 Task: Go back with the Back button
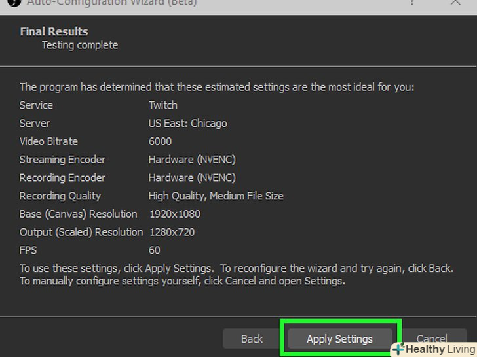[252, 339]
